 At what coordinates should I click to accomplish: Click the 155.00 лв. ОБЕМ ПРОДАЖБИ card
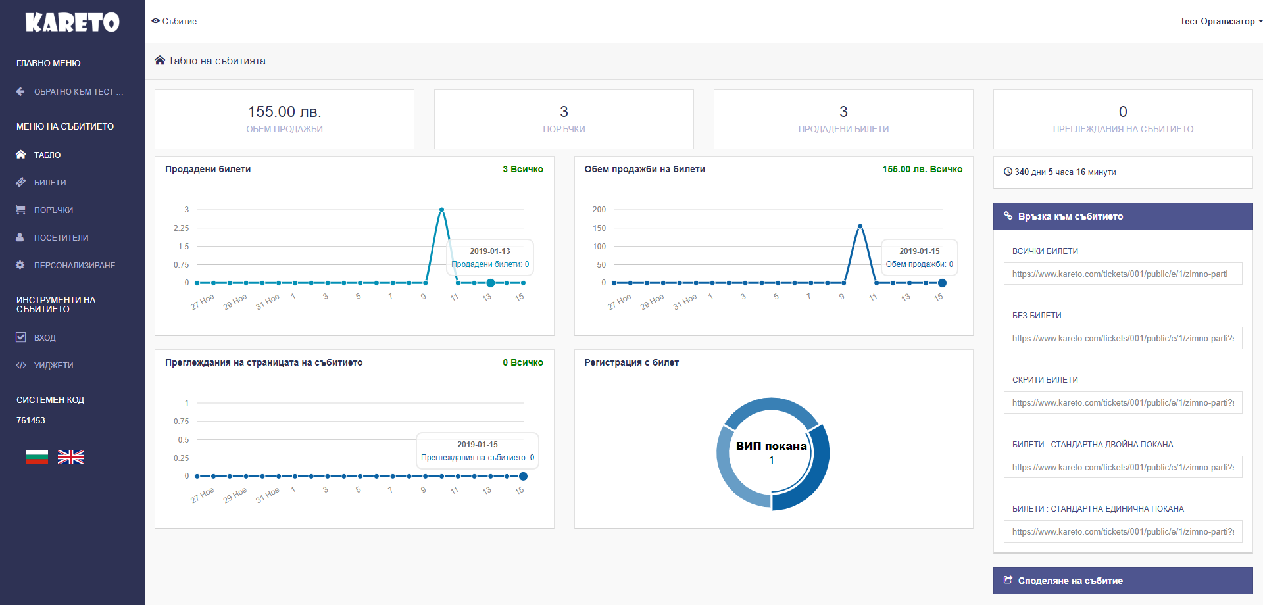284,119
